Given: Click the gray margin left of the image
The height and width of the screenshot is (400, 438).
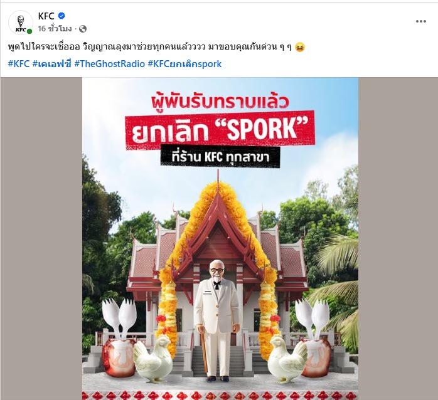Looking at the screenshot, I should [41, 239].
